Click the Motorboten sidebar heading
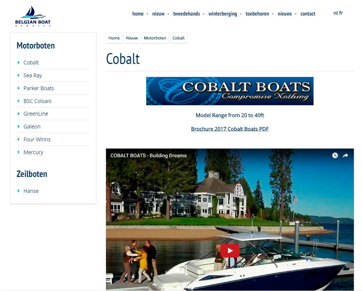The width and height of the screenshot is (362, 291). [x=36, y=46]
